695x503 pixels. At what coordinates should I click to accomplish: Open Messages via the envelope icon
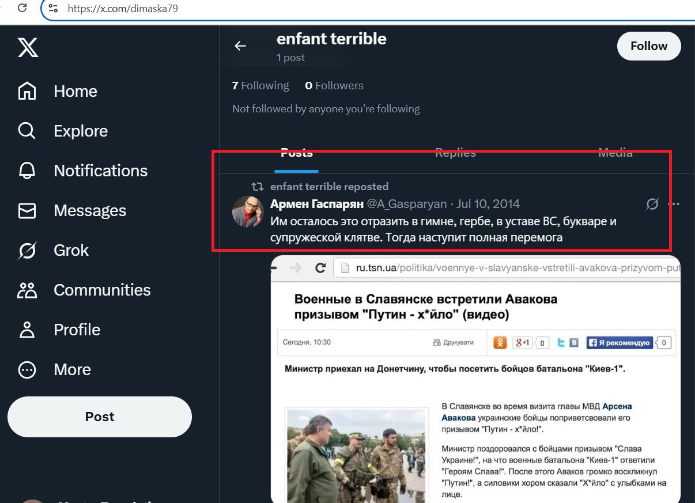point(27,210)
